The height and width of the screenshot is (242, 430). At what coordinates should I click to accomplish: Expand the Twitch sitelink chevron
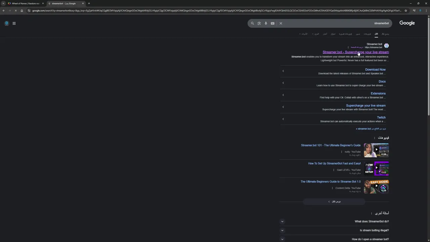[x=283, y=119]
